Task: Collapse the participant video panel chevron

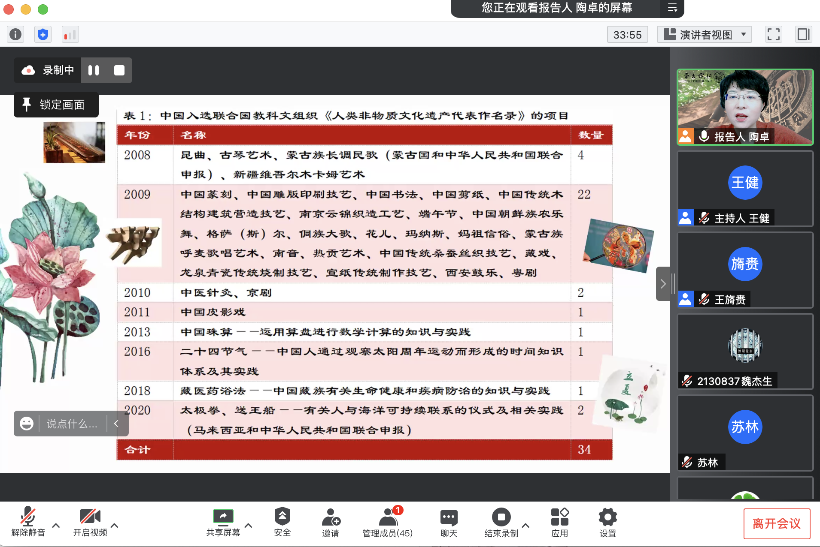Action: tap(663, 284)
